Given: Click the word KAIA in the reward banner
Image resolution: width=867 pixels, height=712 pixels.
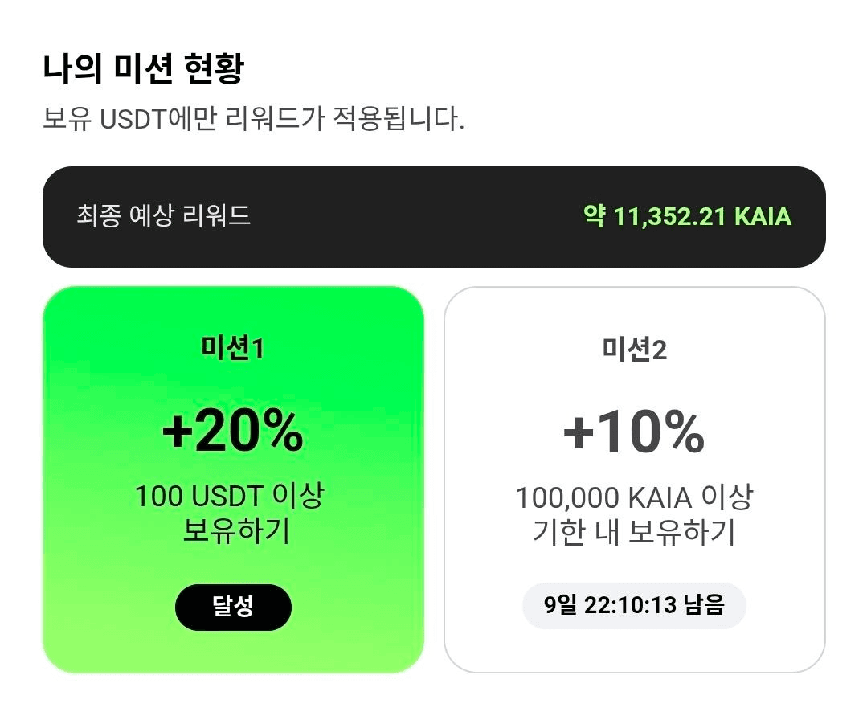Looking at the screenshot, I should pyautogui.click(x=763, y=216).
